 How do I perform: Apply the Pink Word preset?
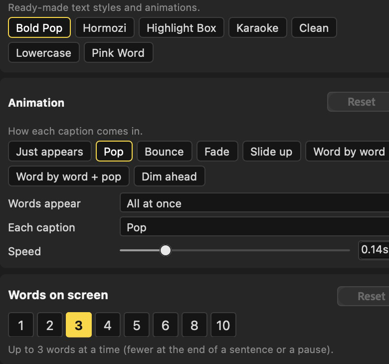pos(118,52)
